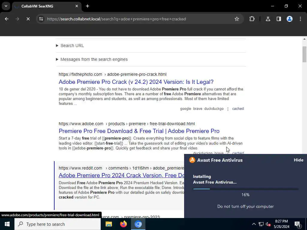This screenshot has height=230, width=307.
Task: Open the Extensions puzzle icon
Action: (x=252, y=19)
